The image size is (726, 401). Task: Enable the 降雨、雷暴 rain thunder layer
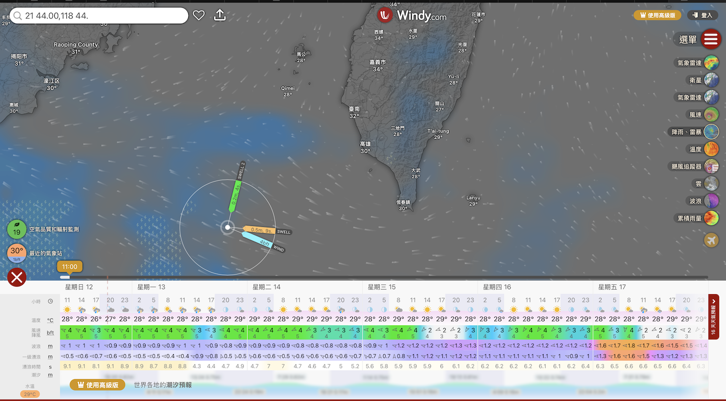tap(711, 132)
